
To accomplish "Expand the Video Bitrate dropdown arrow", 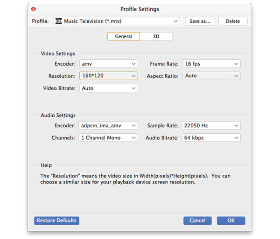I will click(134, 88).
